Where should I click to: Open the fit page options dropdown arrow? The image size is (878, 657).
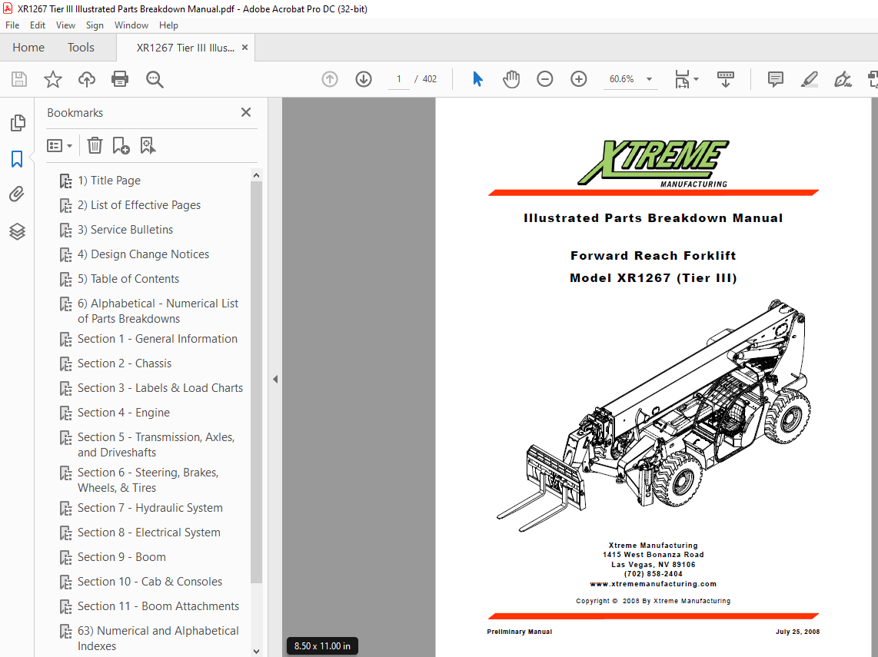696,79
